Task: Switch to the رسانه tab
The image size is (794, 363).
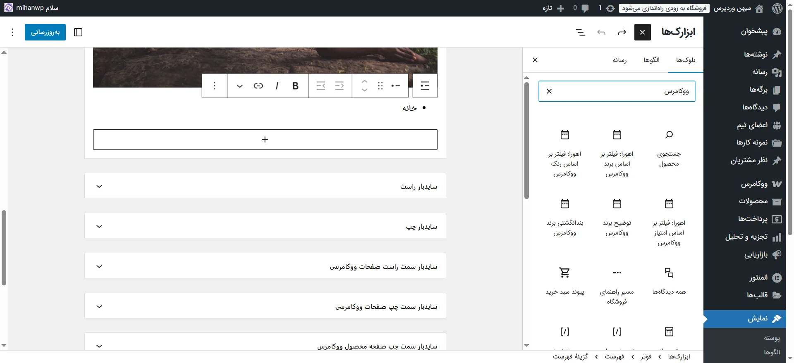Action: [x=619, y=60]
